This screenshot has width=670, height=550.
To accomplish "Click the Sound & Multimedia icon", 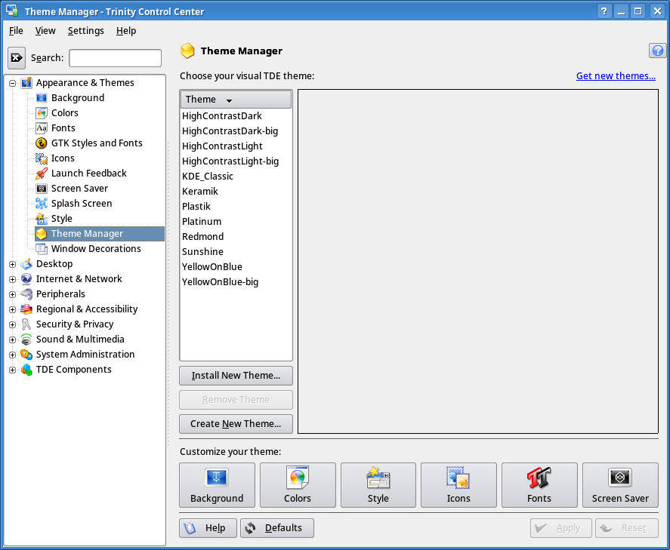I will click(x=26, y=340).
